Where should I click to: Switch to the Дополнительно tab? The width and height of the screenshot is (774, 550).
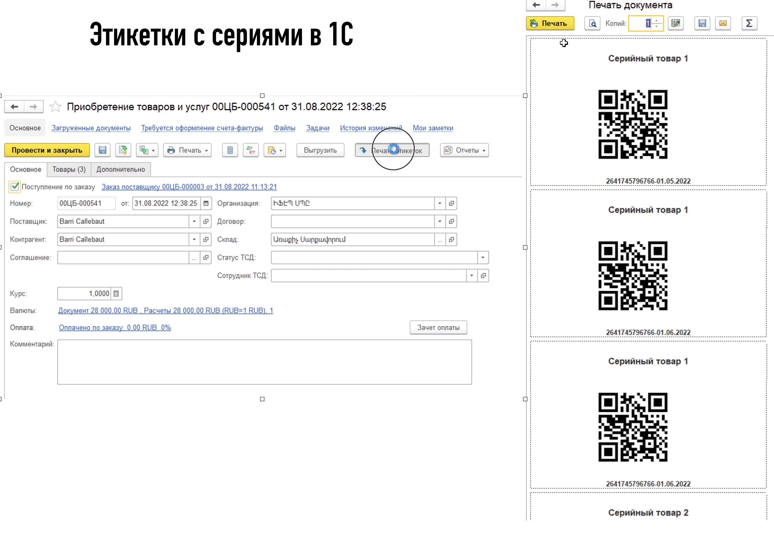120,169
